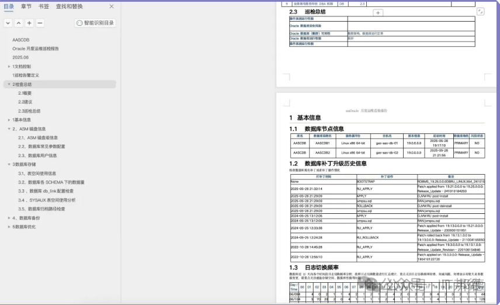Screen dimensions: 500x305
Task: Select 2、ASM 磁盘信息 outline entry
Action: [x=29, y=129]
